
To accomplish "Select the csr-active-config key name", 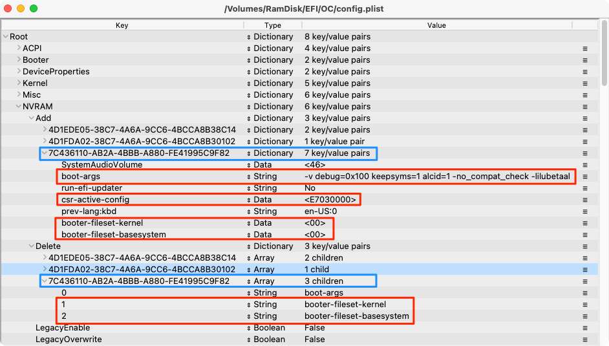I will pyautogui.click(x=95, y=200).
